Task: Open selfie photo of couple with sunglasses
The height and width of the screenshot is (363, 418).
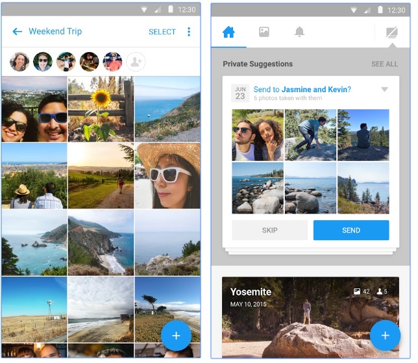Action: [x=34, y=109]
